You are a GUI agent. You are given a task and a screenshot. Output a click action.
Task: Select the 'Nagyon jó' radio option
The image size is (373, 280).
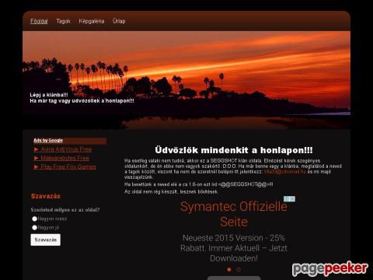point(34,228)
